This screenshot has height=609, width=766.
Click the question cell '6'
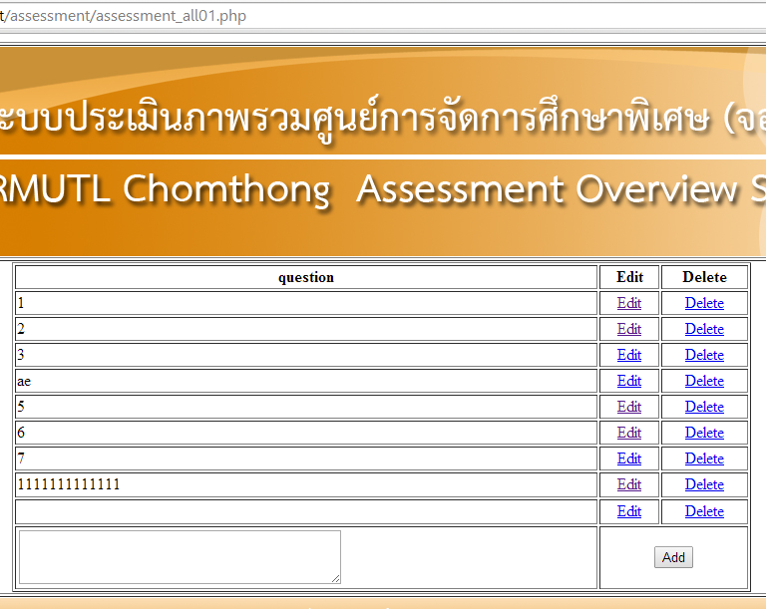point(306,433)
